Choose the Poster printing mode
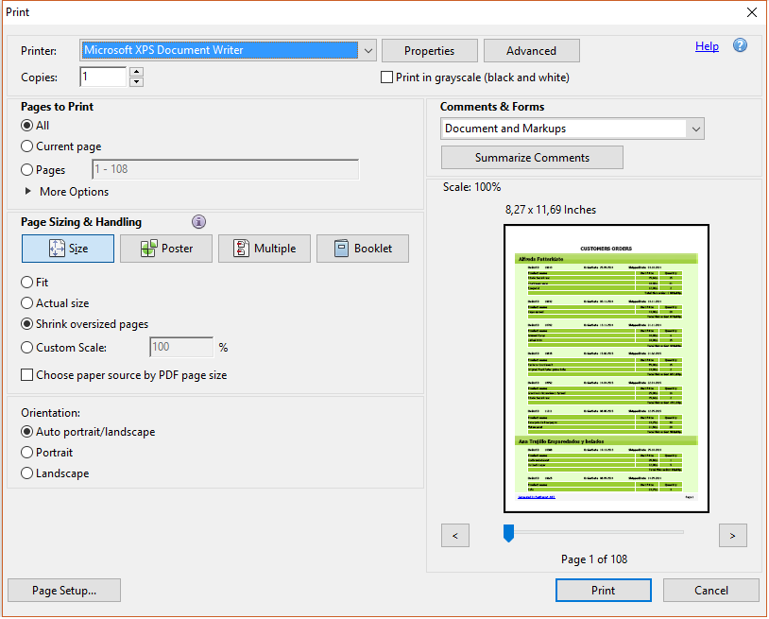Image resolution: width=769 pixels, height=619 pixels. pyautogui.click(x=165, y=249)
